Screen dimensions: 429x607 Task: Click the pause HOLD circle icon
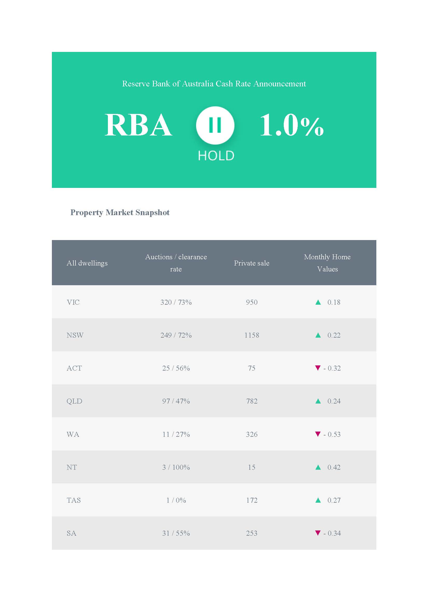(x=215, y=125)
